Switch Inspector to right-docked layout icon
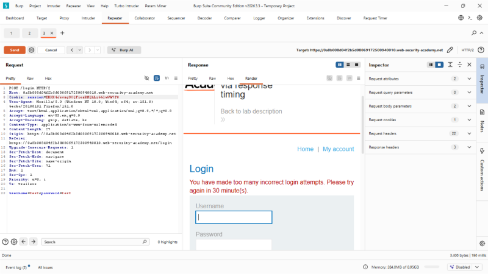Viewport: 488px width, 274px height. click(x=439, y=65)
